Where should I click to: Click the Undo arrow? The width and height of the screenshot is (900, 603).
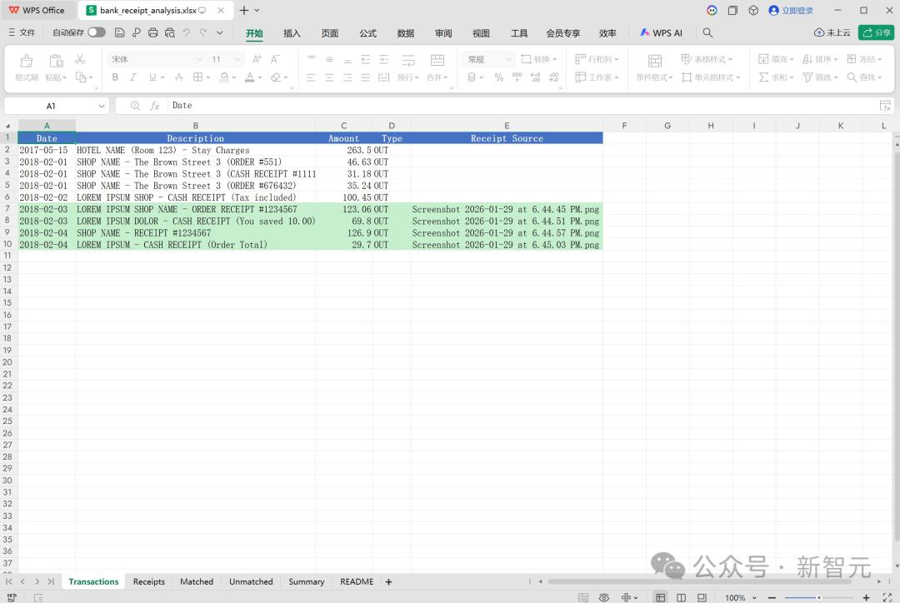tap(187, 32)
